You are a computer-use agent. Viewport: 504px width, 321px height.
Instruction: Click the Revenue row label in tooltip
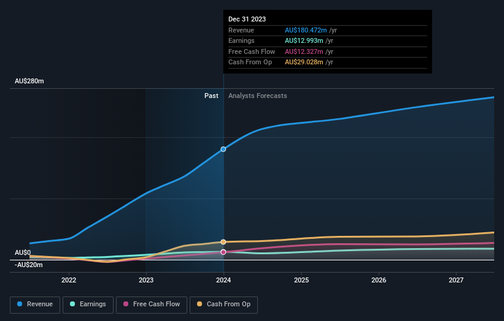(241, 30)
